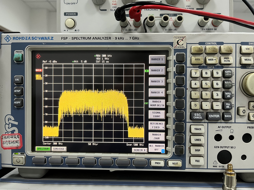Toggle MARKER NORM DELTA softkey
Screen dimensions: 254x190
[157, 104]
